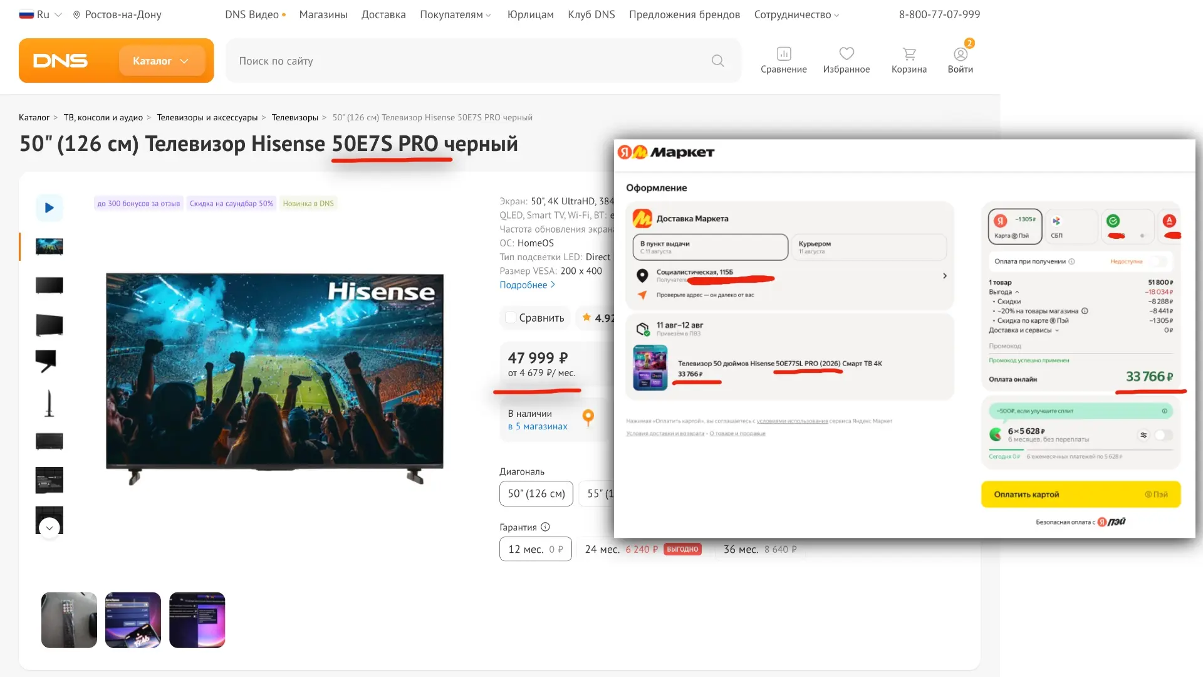This screenshot has width=1203, height=677.
Task: Click the Промокод input field
Action: click(1081, 346)
